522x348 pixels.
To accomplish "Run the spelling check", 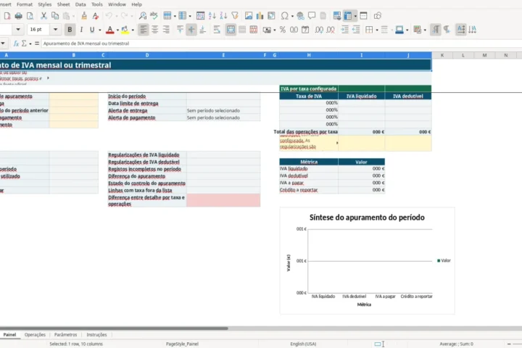I will pos(154,16).
